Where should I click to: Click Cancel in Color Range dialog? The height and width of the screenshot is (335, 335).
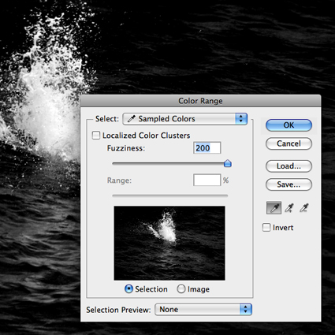288,143
